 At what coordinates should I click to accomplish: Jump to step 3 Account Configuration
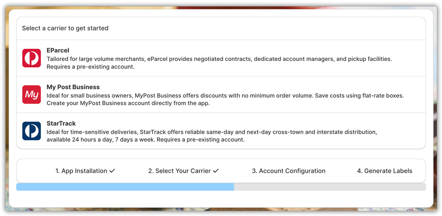point(289,171)
